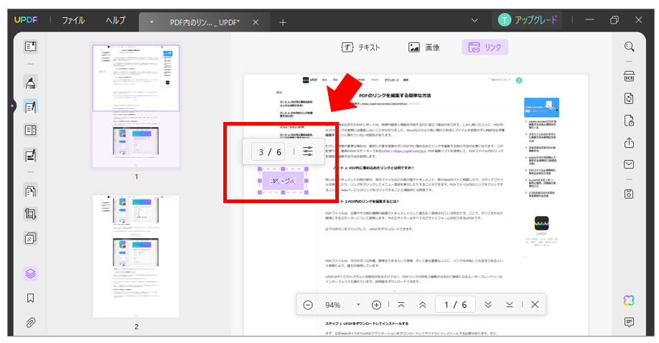Open the Attachments paperclip icon
Image resolution: width=659 pixels, height=343 pixels.
coord(30,322)
